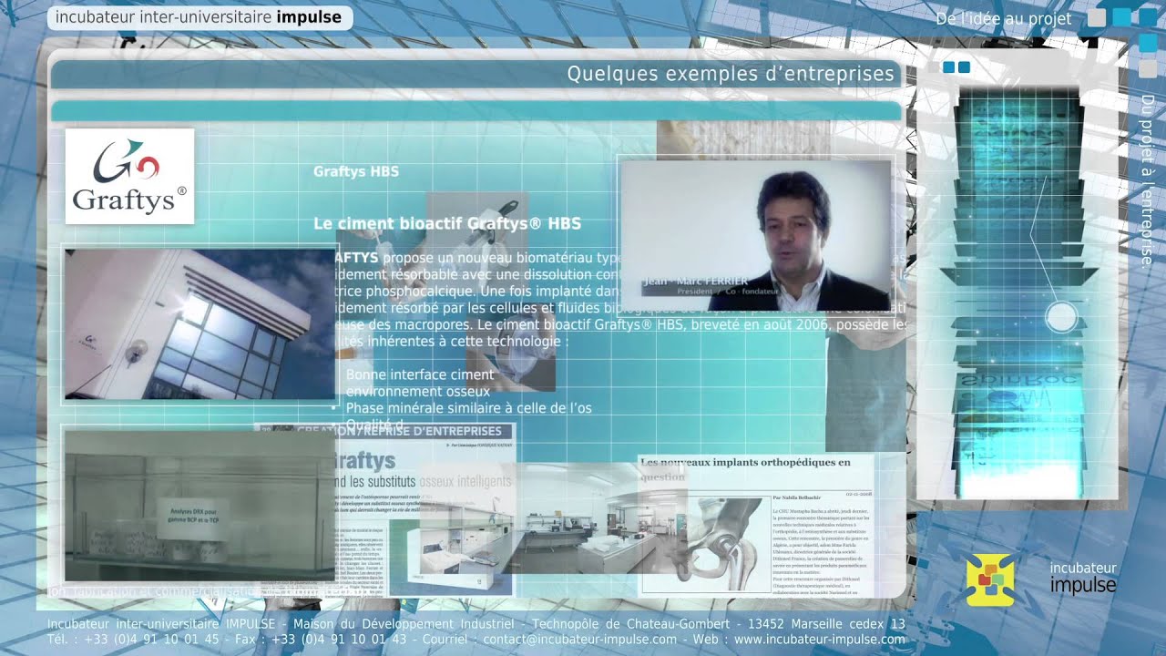Image resolution: width=1166 pixels, height=656 pixels.
Task: Click 'Technopôle de Chateau-Gombert' in the footer address
Action: pos(630,624)
